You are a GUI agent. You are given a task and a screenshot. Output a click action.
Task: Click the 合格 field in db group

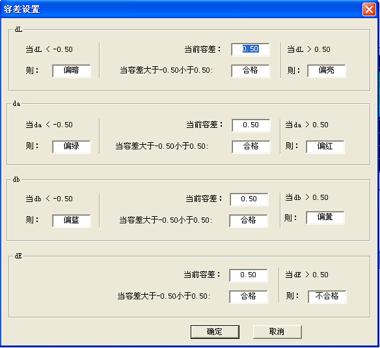click(249, 221)
